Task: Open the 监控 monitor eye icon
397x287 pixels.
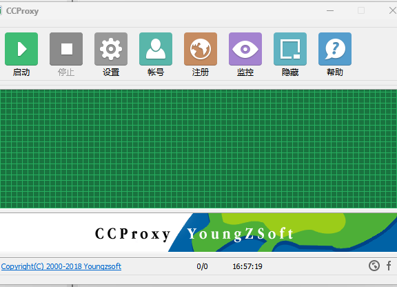Action: pyautogui.click(x=245, y=49)
